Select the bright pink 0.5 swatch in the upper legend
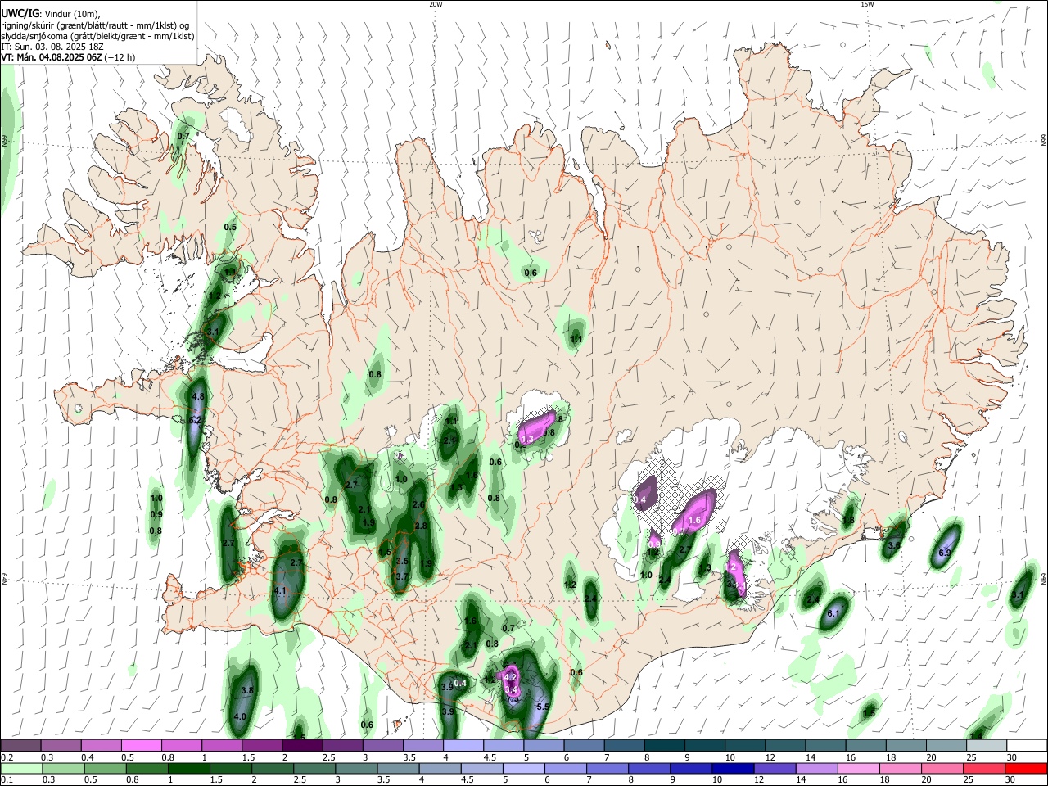1048x786 pixels. click(141, 745)
